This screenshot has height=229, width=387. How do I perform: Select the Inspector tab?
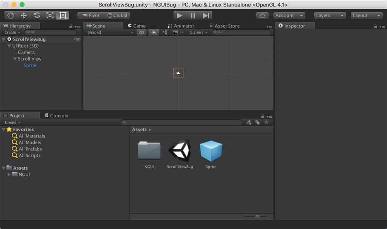[295, 26]
